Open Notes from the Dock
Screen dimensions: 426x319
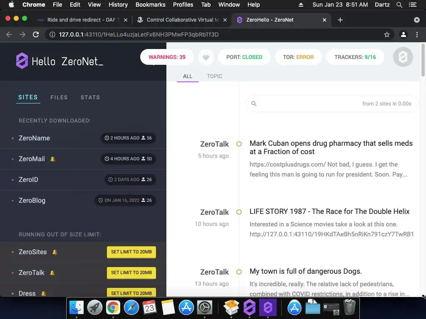[168, 307]
